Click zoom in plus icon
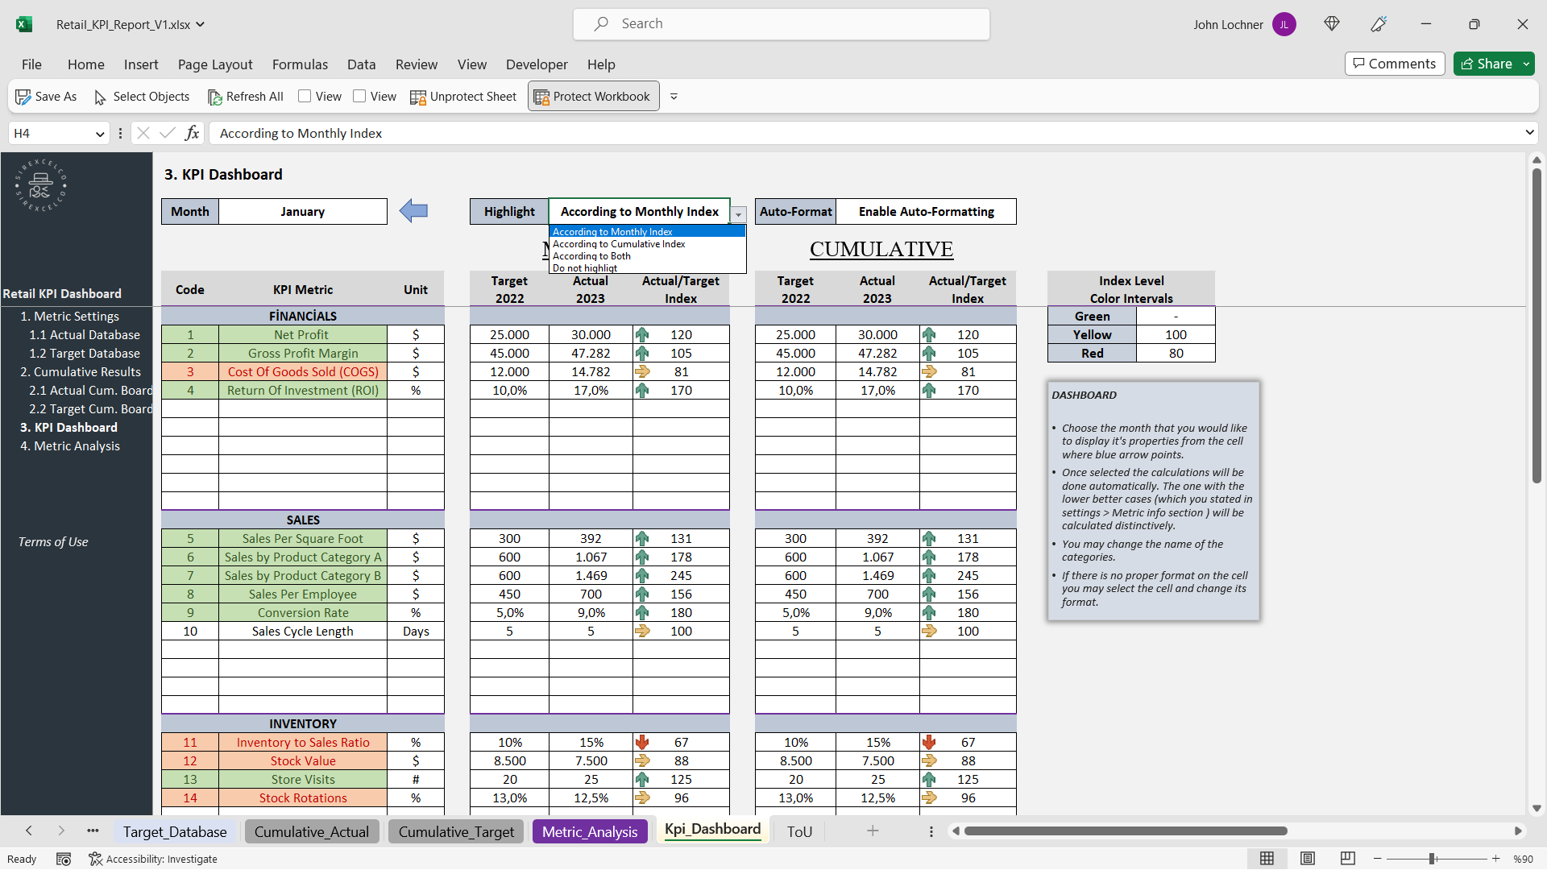 pos(1495,859)
